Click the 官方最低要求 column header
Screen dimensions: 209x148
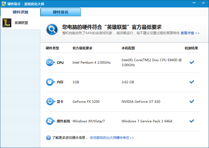[82, 48]
